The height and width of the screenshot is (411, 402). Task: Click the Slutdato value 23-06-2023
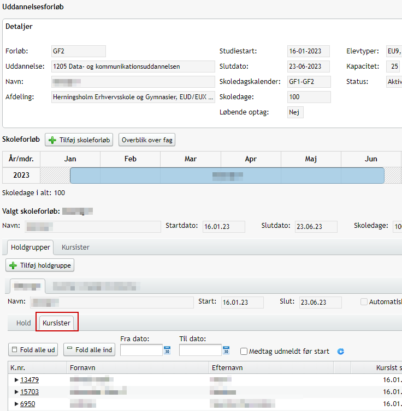pyautogui.click(x=309, y=67)
